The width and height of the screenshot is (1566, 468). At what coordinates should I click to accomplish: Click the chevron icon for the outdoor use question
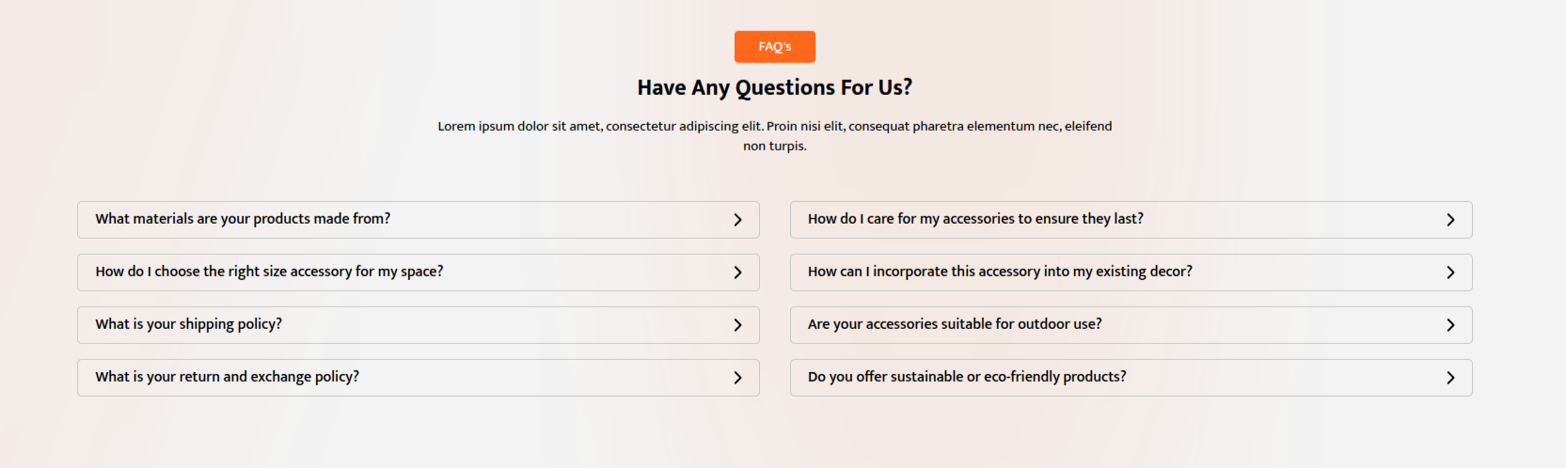pyautogui.click(x=1450, y=325)
